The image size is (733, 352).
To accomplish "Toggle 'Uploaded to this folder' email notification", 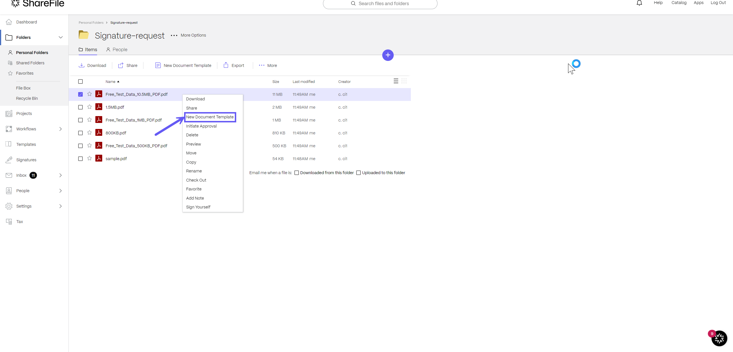I will point(360,173).
